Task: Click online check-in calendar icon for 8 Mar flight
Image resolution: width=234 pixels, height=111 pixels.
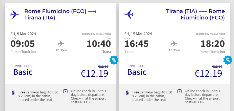Action: [65, 91]
